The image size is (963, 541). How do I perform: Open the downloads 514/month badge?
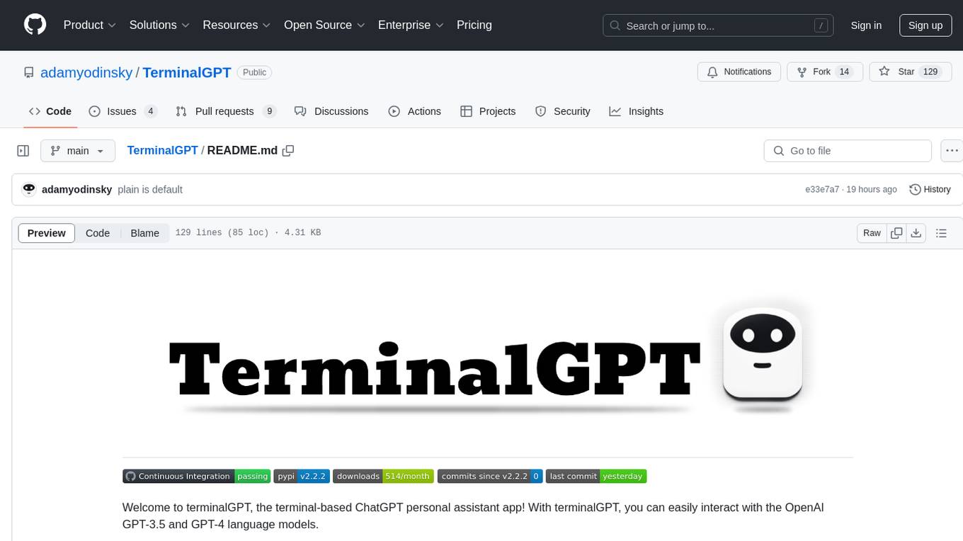click(383, 476)
